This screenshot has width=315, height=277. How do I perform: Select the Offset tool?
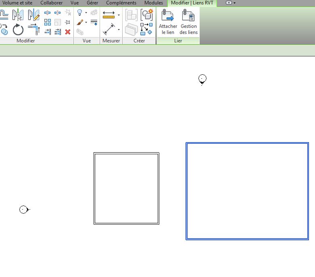coord(4,15)
